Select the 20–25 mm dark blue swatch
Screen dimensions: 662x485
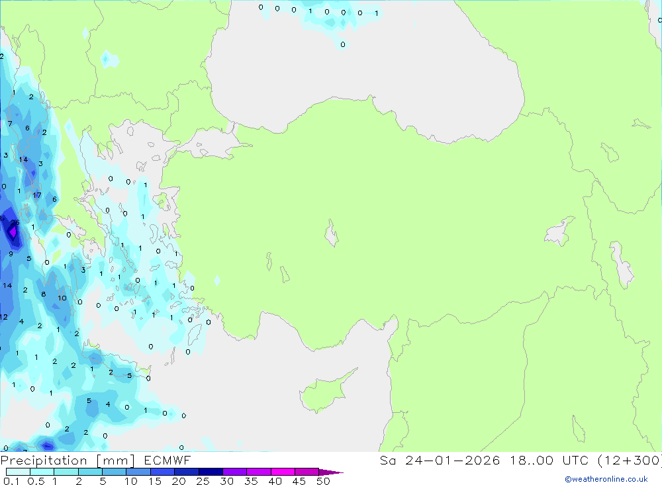click(187, 472)
